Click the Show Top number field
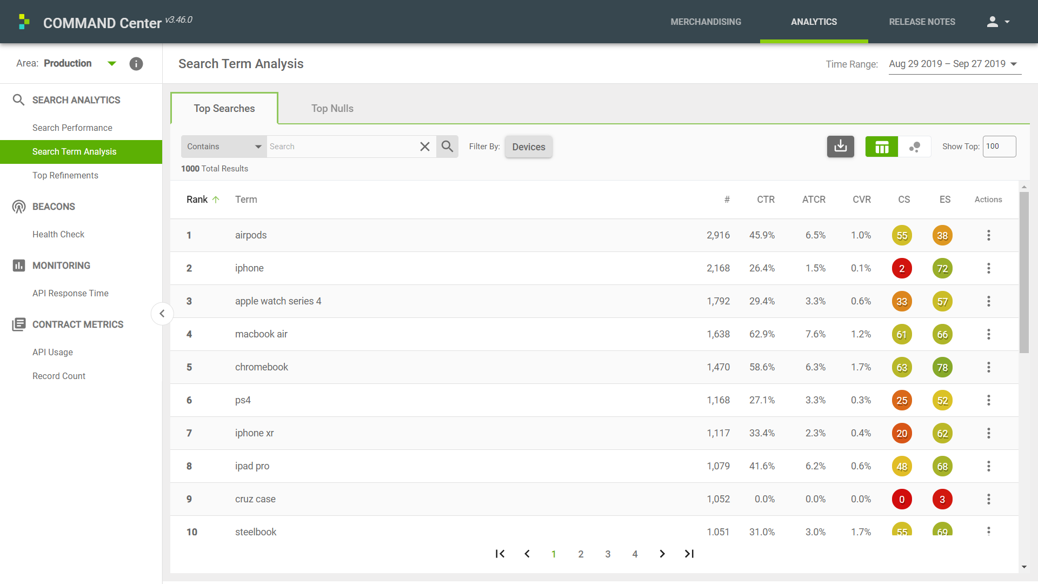The image size is (1038, 584). [x=999, y=147]
